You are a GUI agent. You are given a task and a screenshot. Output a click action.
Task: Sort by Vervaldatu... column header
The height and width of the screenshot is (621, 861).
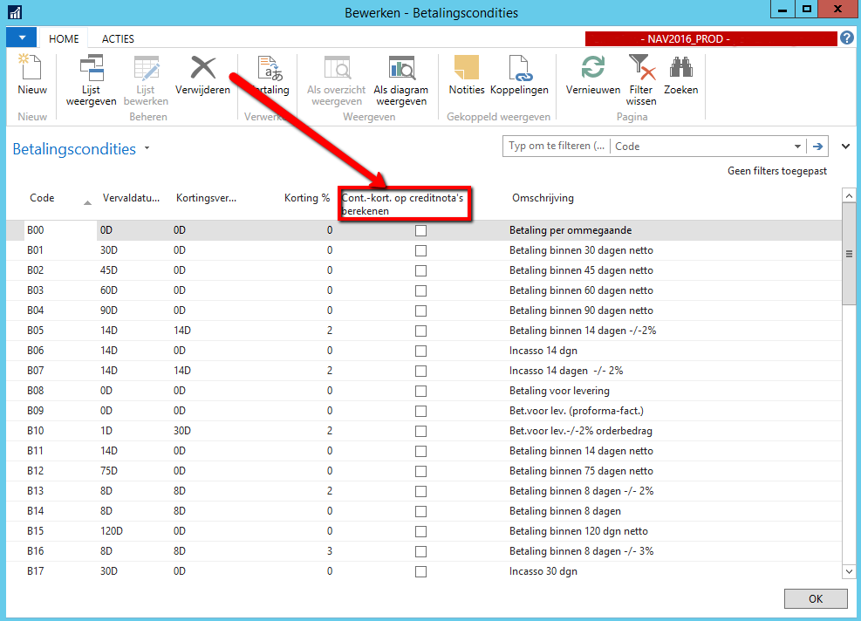click(x=131, y=198)
